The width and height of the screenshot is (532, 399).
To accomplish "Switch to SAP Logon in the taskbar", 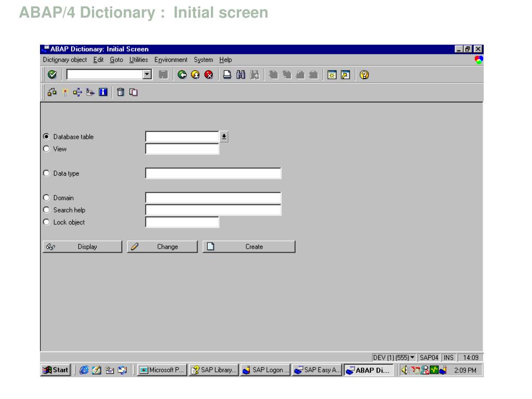I will point(265,370).
